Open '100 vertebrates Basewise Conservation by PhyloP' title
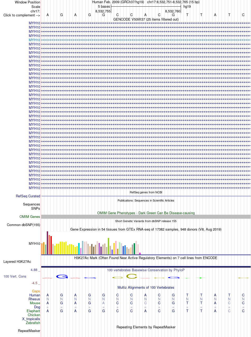This screenshot has width=251, height=337. [x=146, y=270]
